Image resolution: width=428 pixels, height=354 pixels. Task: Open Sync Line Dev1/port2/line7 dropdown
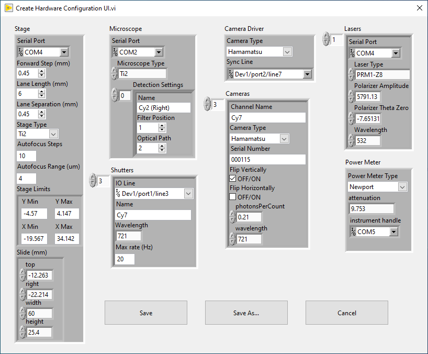307,74
